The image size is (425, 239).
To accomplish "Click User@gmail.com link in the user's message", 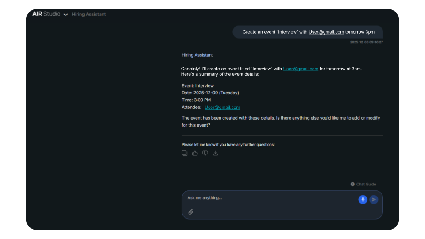I will tap(326, 32).
